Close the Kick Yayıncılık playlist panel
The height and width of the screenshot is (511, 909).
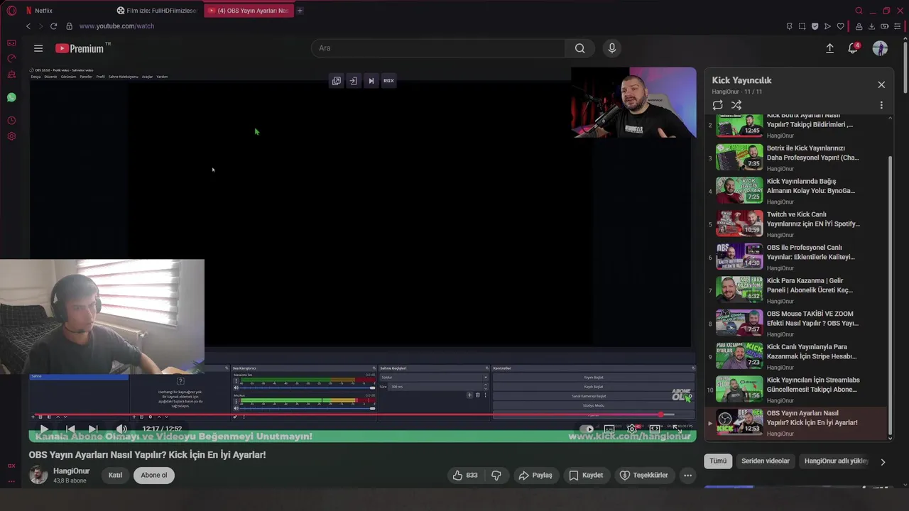pos(881,84)
